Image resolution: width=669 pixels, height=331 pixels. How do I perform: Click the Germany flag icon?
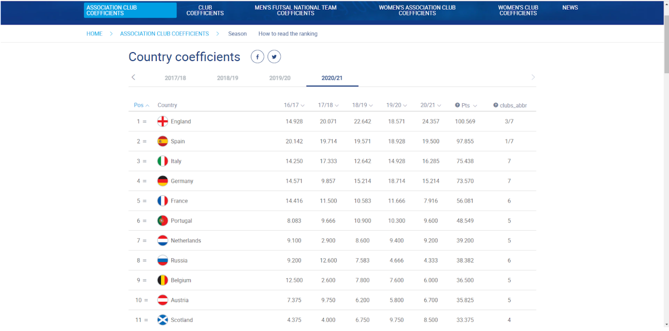(x=162, y=181)
